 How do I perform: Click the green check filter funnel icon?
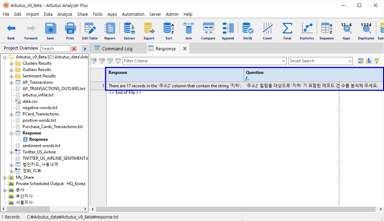(x=110, y=61)
